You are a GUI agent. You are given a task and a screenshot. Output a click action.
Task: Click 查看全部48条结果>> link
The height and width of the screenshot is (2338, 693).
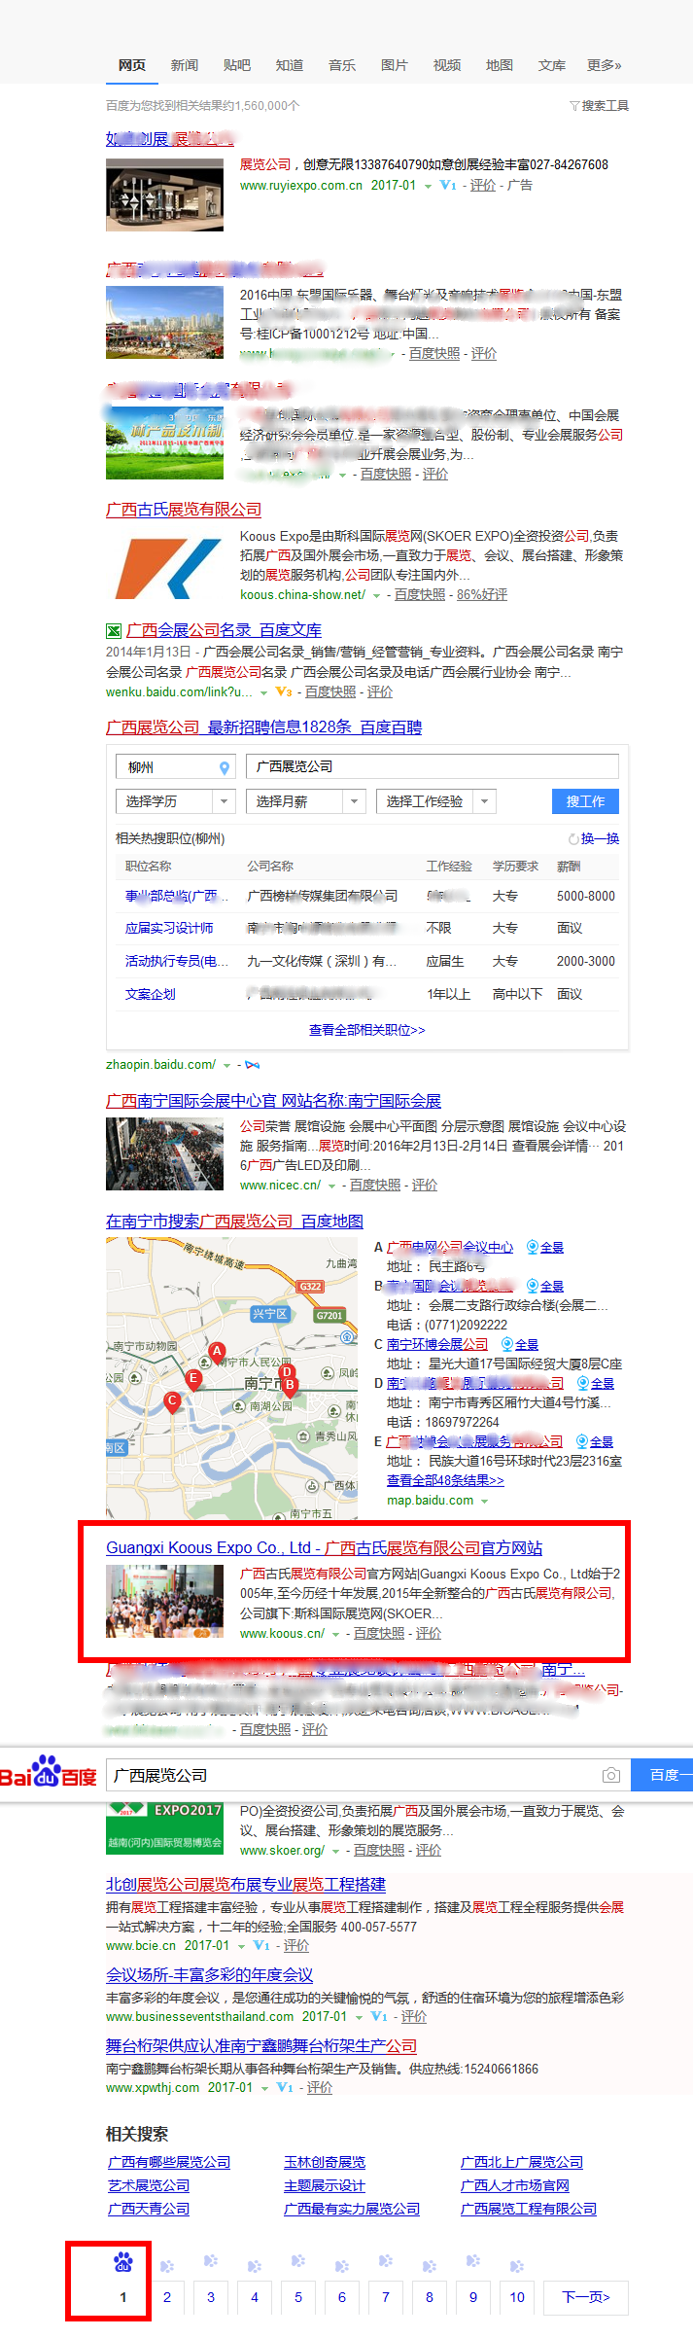pos(445,1480)
